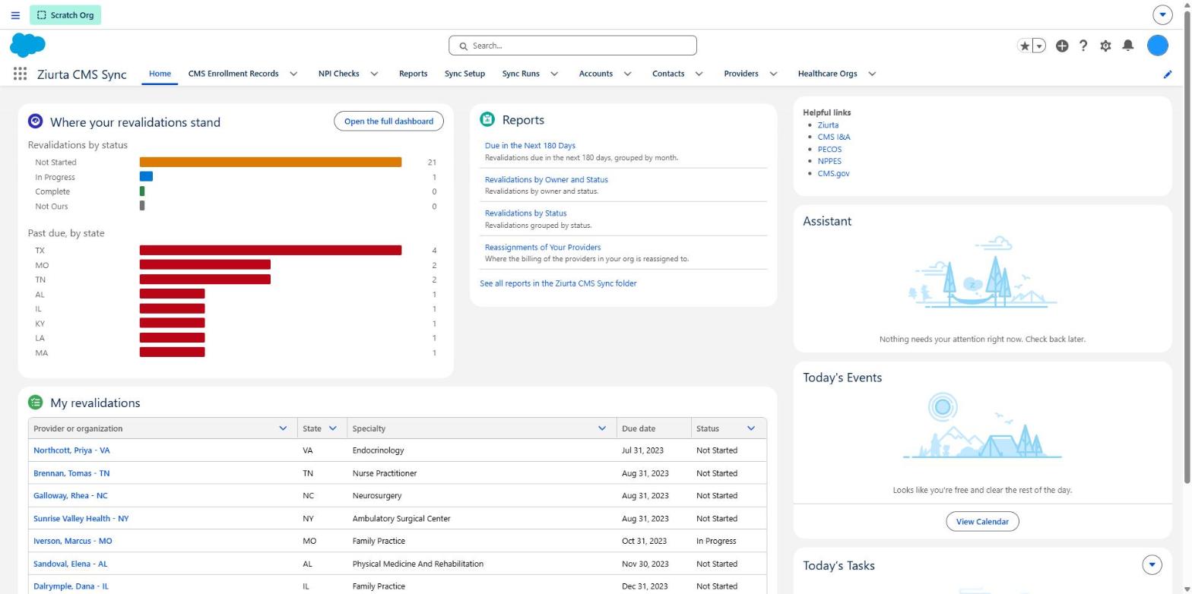
Task: Switch to the Home tab
Action: click(160, 74)
